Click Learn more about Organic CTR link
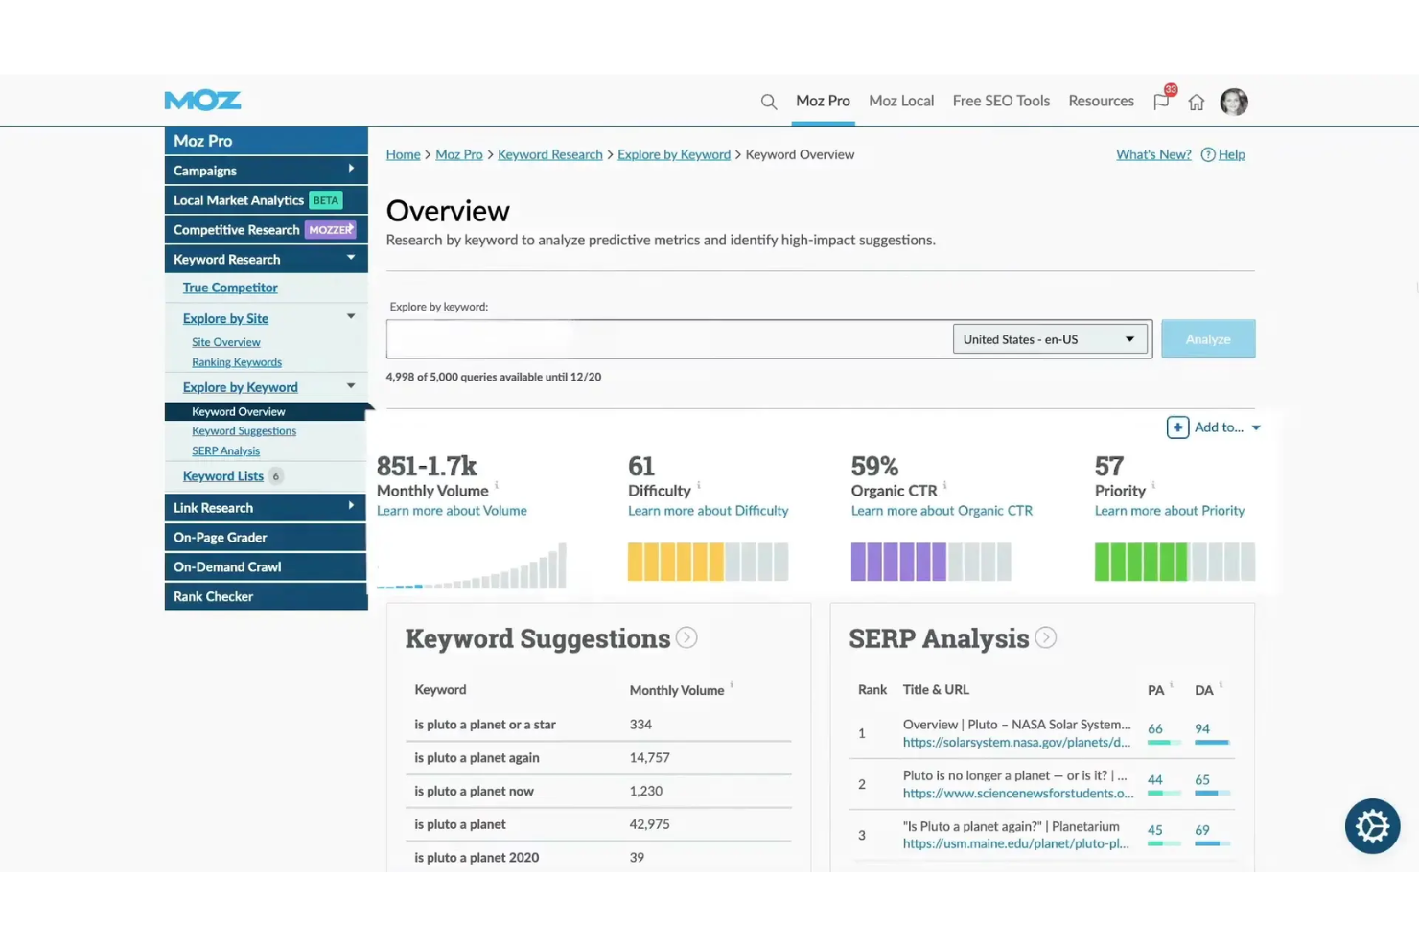 coord(942,511)
